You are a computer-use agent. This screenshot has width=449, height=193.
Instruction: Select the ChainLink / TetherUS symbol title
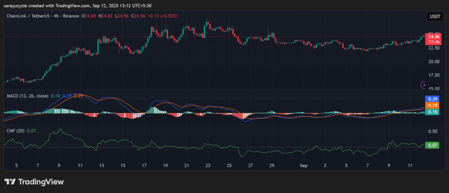pyautogui.click(x=27, y=16)
